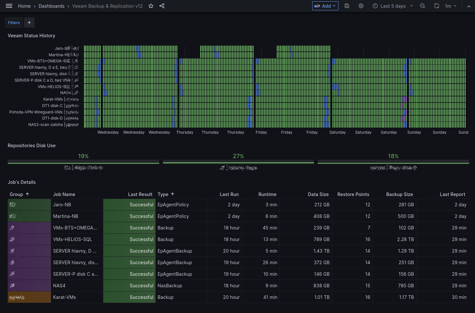Screen dimensions: 475x313
Task: Sort table by Restore Points column
Action: (x=353, y=194)
